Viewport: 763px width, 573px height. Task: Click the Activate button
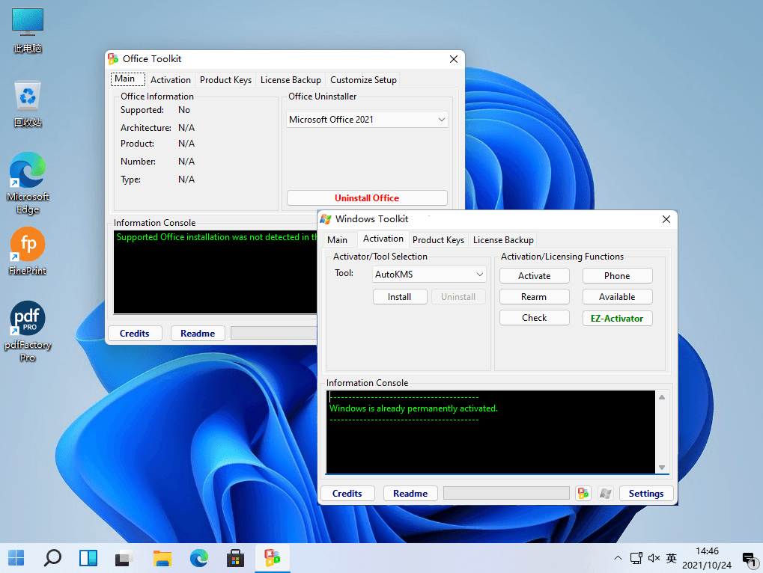pos(535,275)
